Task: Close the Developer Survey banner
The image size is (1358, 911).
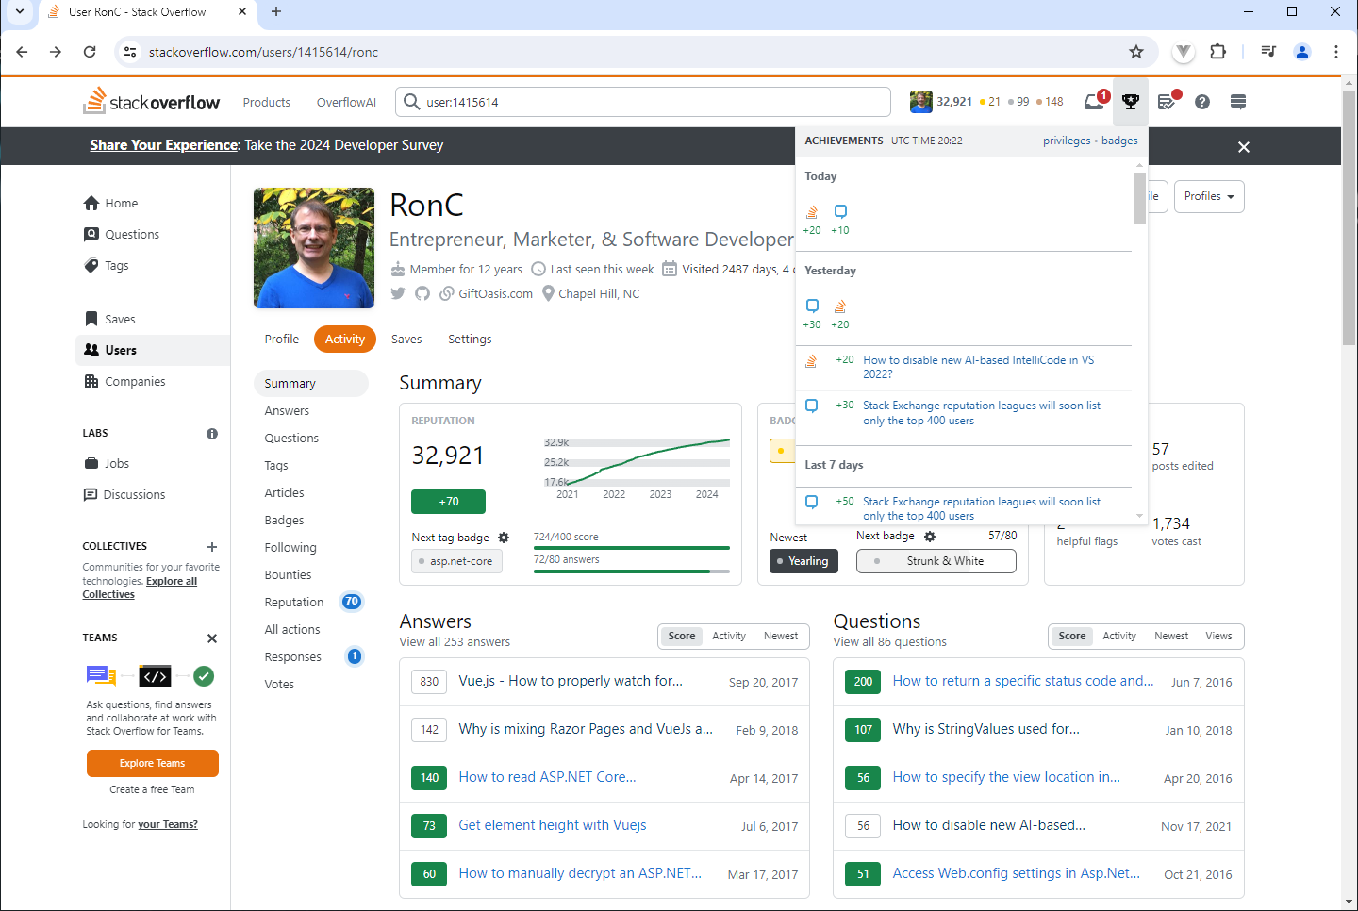Action: coord(1244,147)
